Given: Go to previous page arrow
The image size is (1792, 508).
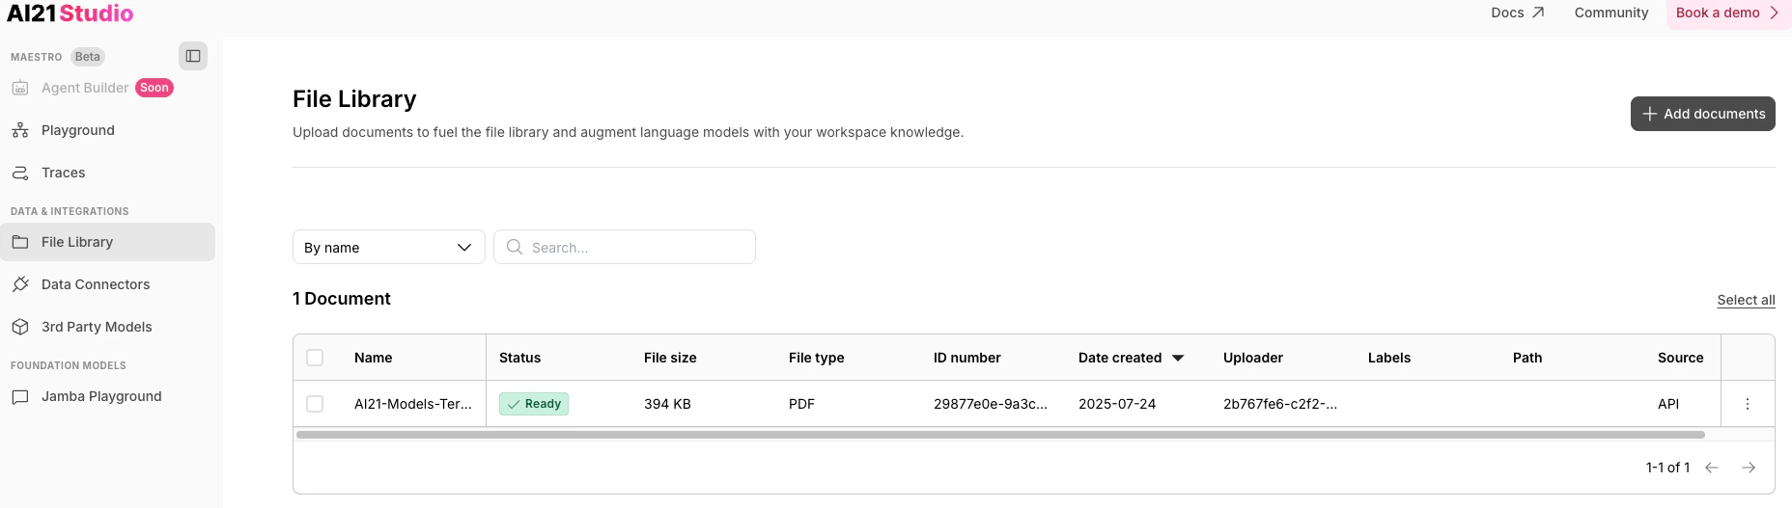Looking at the screenshot, I should pyautogui.click(x=1712, y=468).
